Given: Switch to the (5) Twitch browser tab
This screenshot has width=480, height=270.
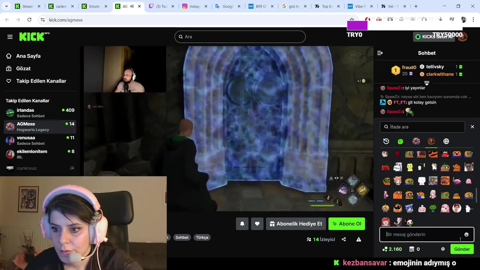Looking at the screenshot, I should (162, 6).
